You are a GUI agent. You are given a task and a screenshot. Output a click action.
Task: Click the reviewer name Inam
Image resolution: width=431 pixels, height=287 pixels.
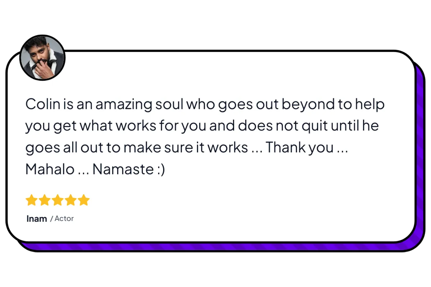(x=37, y=218)
